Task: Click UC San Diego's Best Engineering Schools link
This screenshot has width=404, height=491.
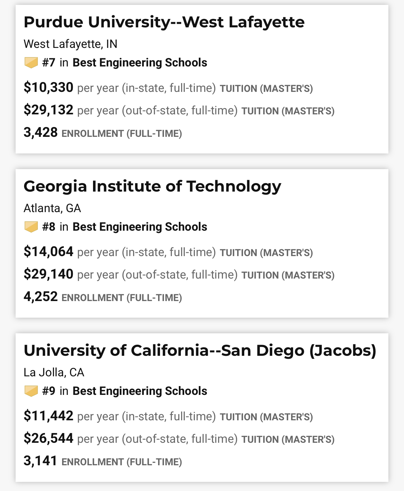Action: [140, 391]
